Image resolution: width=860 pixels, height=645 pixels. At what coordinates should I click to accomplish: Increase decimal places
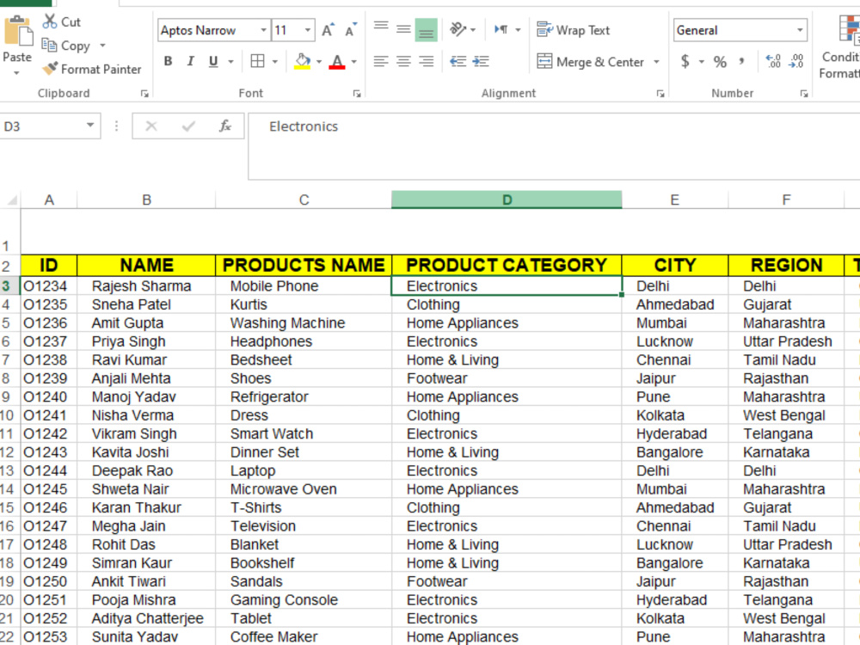click(773, 61)
